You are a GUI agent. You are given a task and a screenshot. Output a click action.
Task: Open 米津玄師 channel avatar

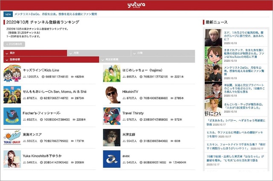coord(112,138)
